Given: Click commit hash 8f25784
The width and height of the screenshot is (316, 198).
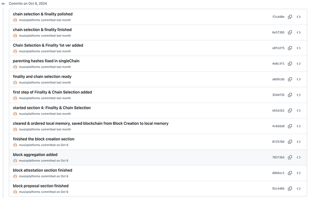Looking at the screenshot, I should point(278,142).
